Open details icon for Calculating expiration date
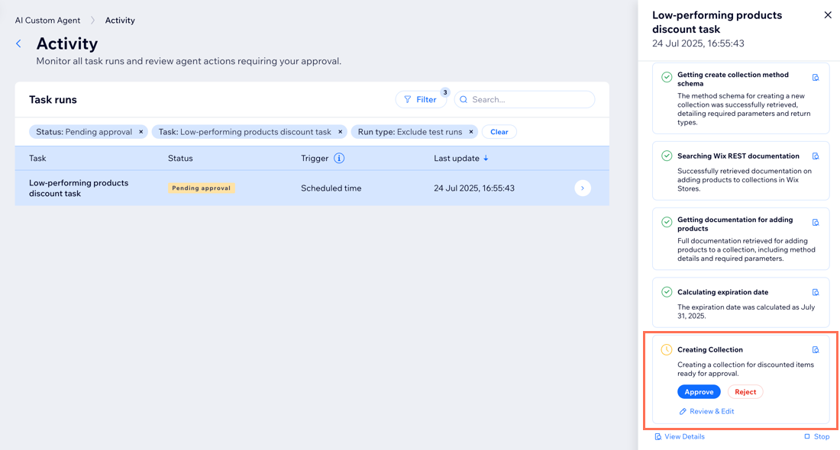The height and width of the screenshot is (450, 840). [x=816, y=292]
